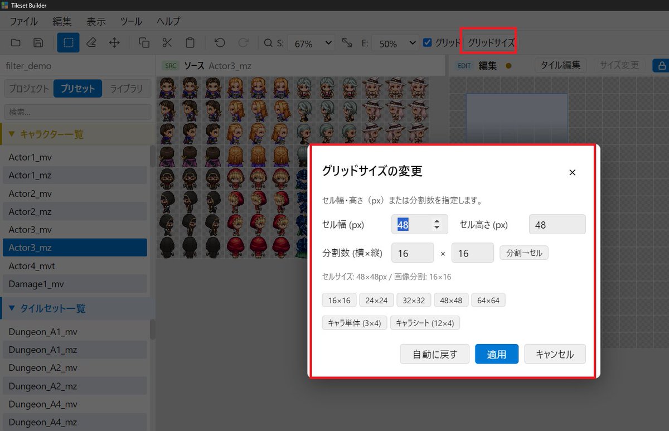
Task: Click the セル幅 spinner arrows
Action: point(437,224)
